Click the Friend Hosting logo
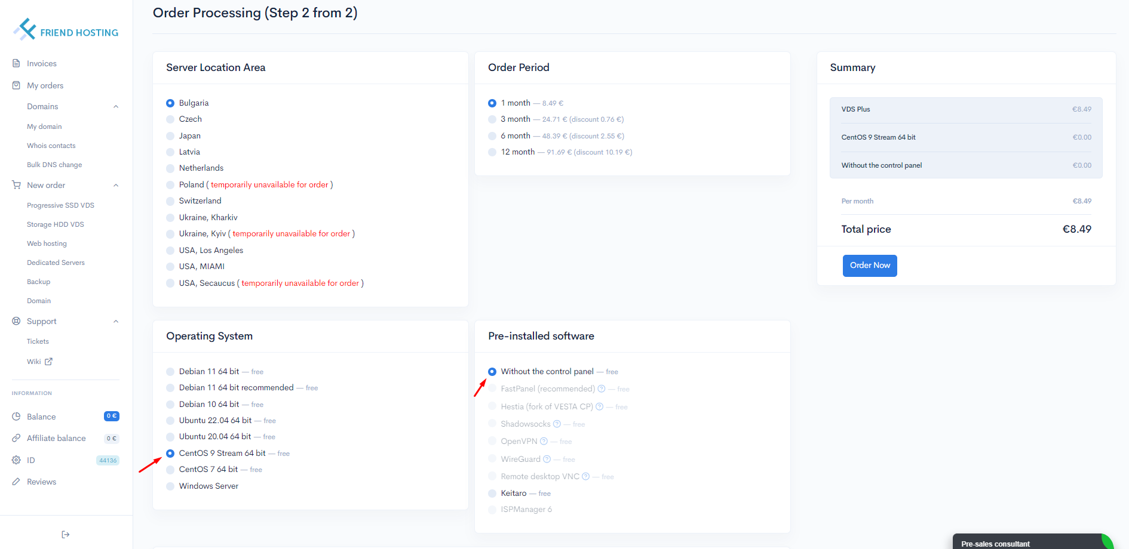The height and width of the screenshot is (549, 1129). pos(66,30)
